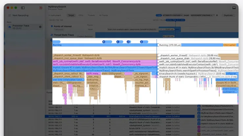Click the icon beside implicit closure #1 stack entry
The image size is (243, 136).
point(199,124)
